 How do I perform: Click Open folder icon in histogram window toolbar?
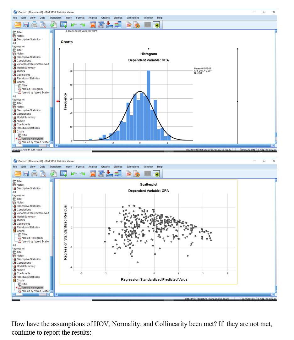tap(18, 25)
